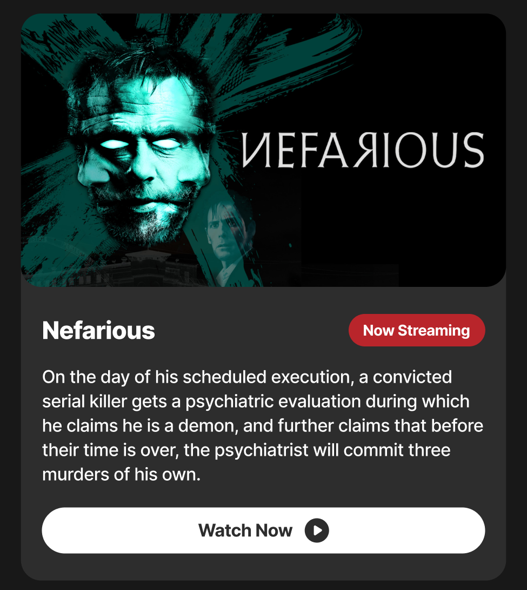Click the movie synopsis paragraph

pyautogui.click(x=263, y=425)
